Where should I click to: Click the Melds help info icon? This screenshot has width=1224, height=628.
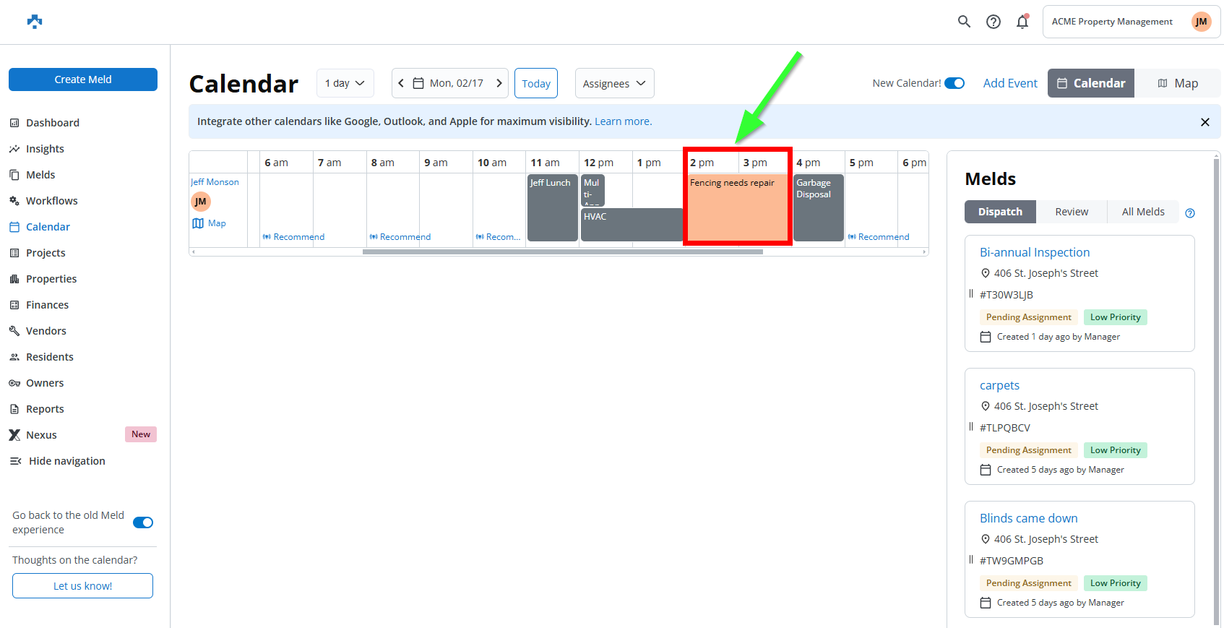point(1190,213)
